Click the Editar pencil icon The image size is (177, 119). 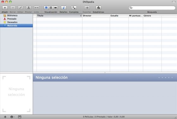coord(21,8)
